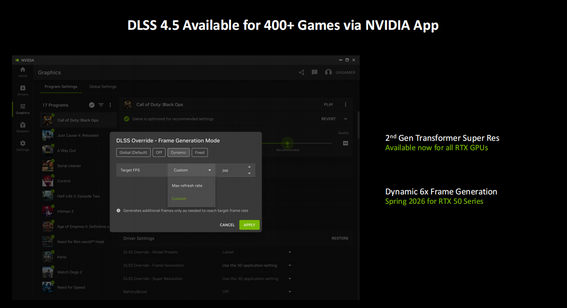567x308 pixels.
Task: Click CANCEL in the DLSS dialog
Action: (227, 225)
